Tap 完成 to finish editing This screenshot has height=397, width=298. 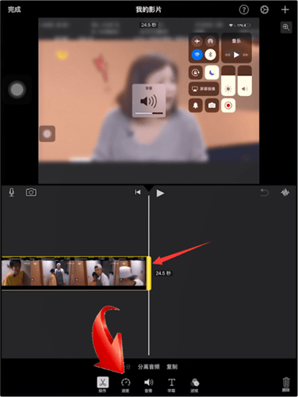(x=14, y=10)
